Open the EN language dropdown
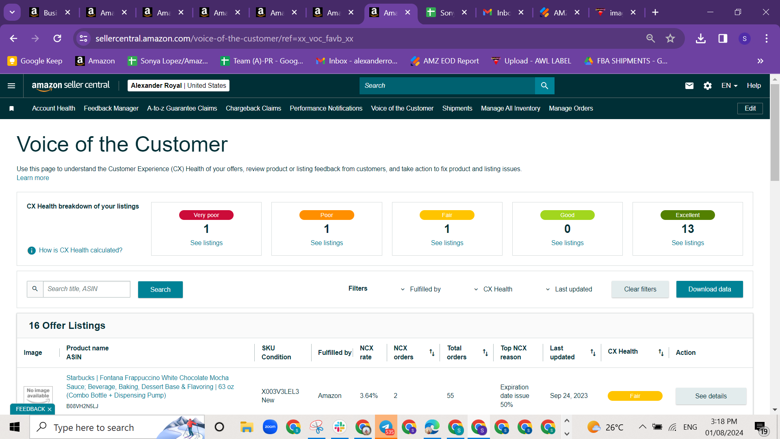780x439 pixels. click(x=729, y=86)
